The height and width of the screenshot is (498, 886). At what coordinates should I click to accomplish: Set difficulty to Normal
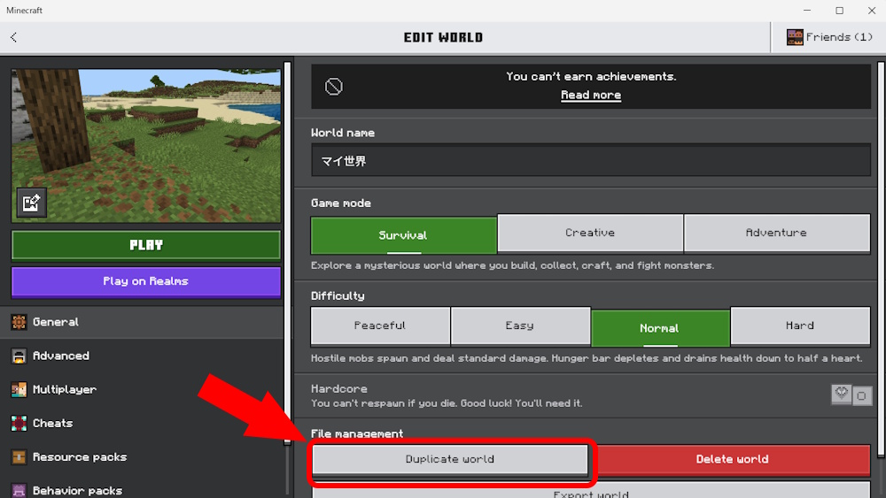pos(660,328)
